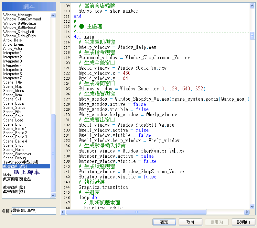Click horizontal scrollbar left arrow
The image size is (257, 228).
click(x=63, y=212)
